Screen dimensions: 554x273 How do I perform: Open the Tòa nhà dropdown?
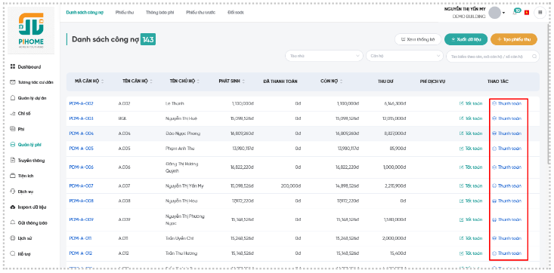(324, 56)
